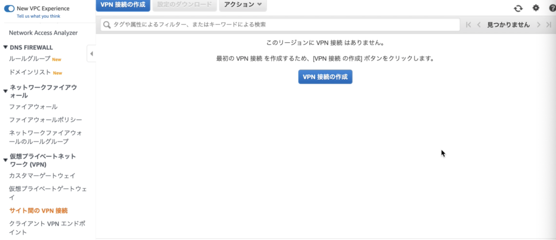Click 設定のダウンロード button
The width and height of the screenshot is (556, 240).
pyautogui.click(x=185, y=4)
